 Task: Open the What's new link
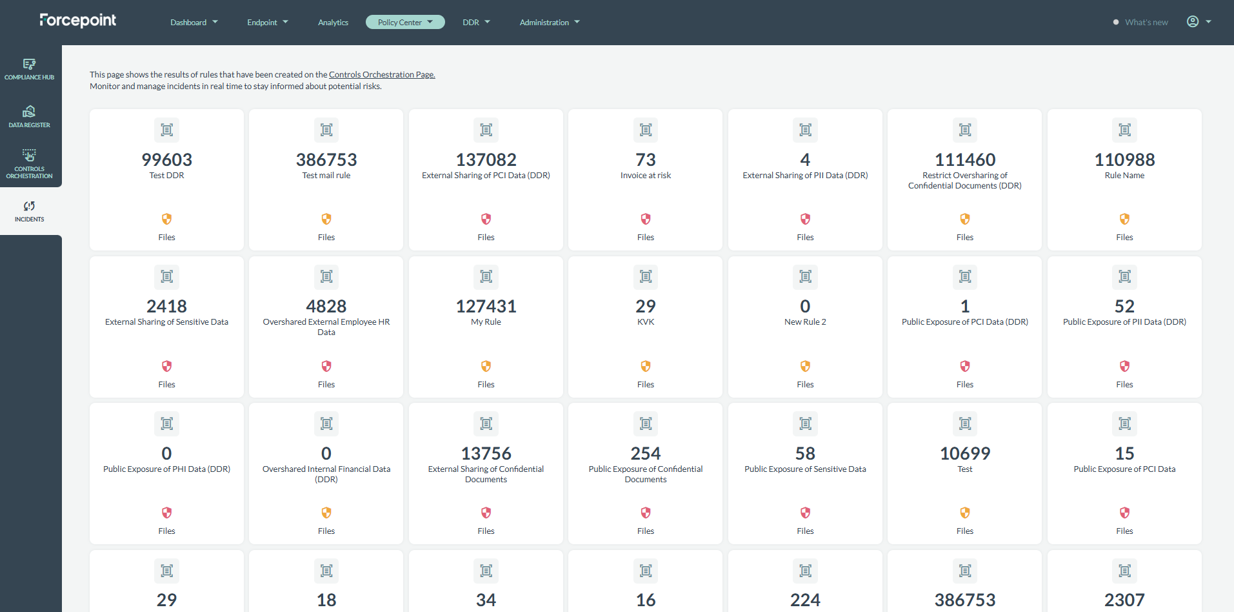[1146, 22]
